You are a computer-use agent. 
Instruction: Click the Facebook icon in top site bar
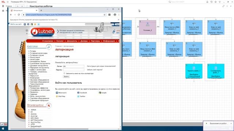28,24
